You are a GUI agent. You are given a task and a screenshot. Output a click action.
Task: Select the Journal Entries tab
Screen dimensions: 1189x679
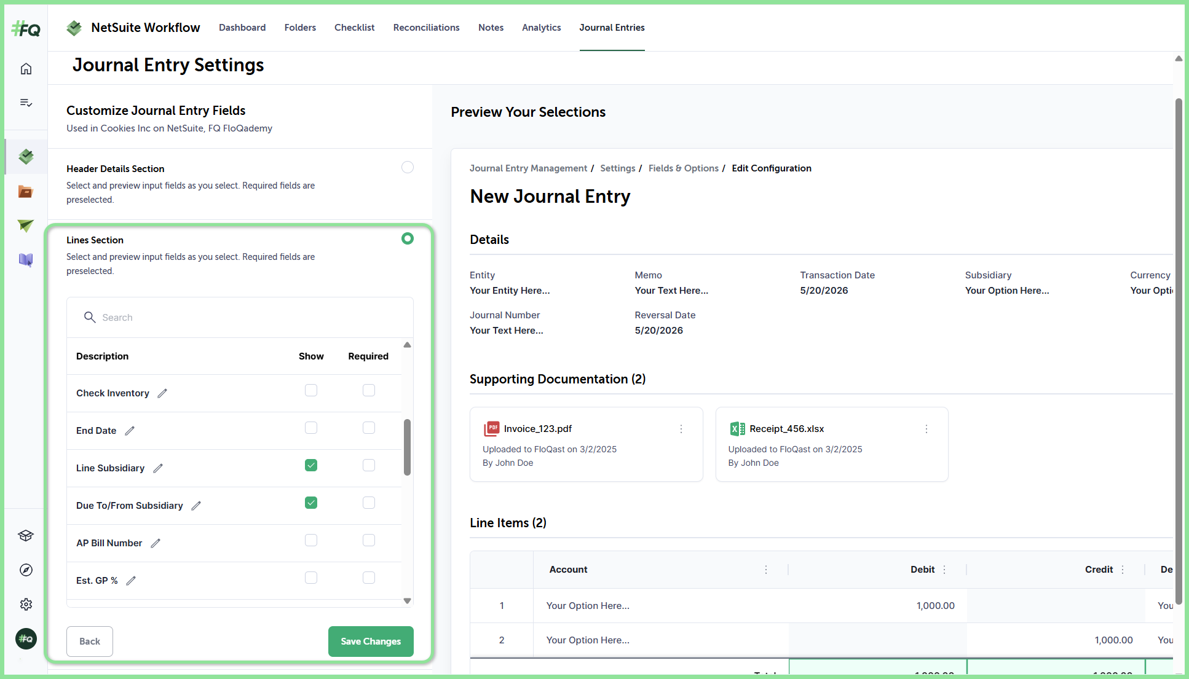point(612,28)
